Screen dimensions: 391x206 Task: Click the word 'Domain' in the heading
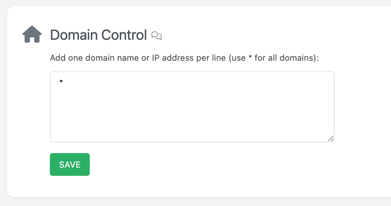pos(74,35)
